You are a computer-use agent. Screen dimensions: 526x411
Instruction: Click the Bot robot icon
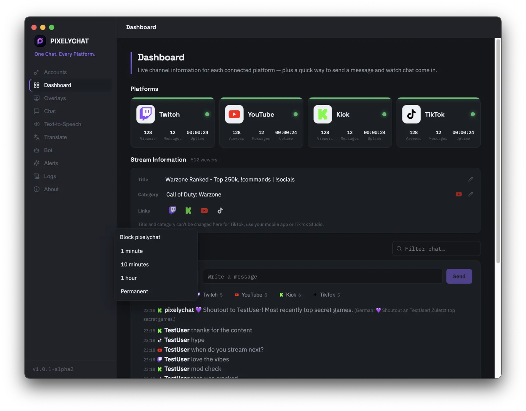[36, 150]
